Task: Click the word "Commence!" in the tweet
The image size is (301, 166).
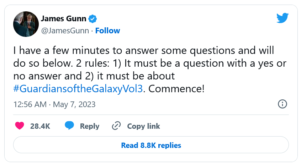Action: (x=176, y=88)
